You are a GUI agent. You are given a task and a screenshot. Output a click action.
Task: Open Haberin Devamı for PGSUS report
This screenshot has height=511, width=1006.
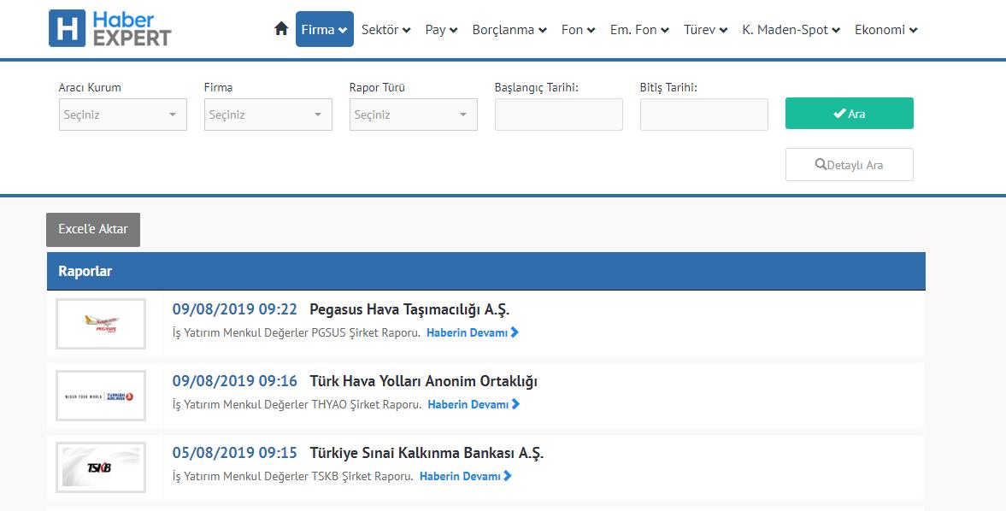click(473, 332)
